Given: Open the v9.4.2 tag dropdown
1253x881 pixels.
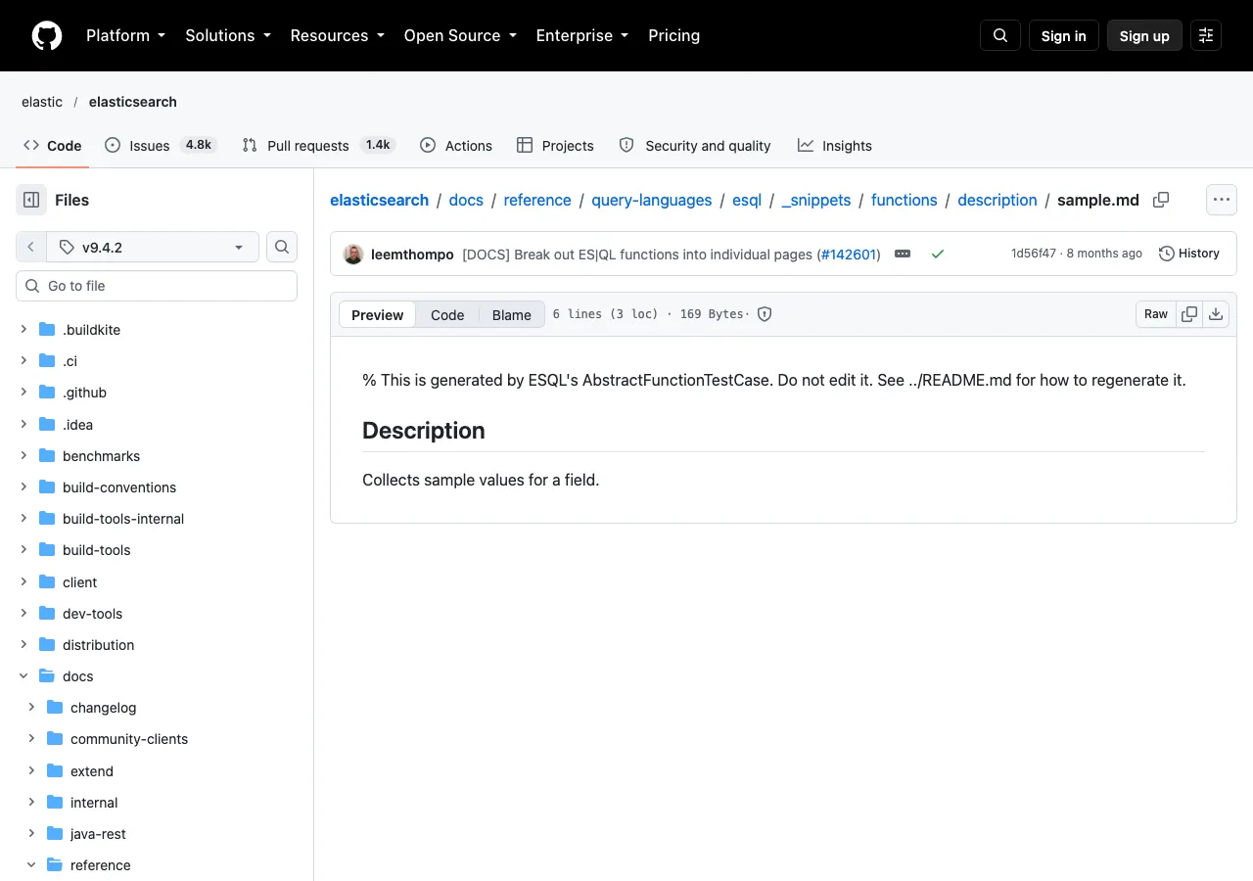Looking at the screenshot, I should tap(152, 247).
